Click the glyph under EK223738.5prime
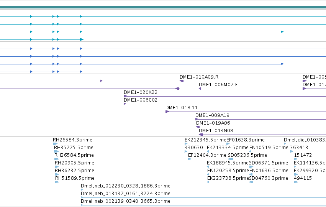 click(208, 182)
